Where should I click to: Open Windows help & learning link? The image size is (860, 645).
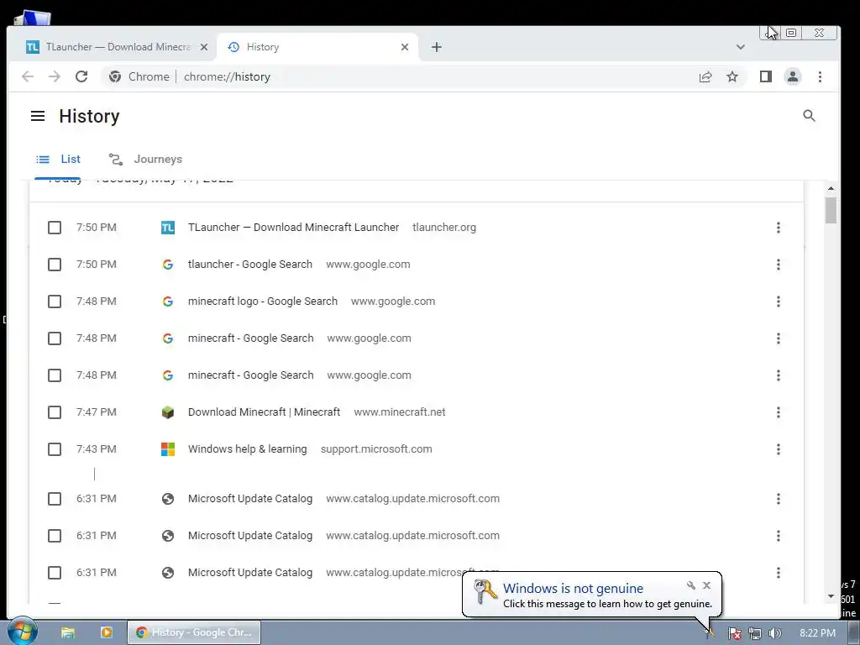click(248, 449)
